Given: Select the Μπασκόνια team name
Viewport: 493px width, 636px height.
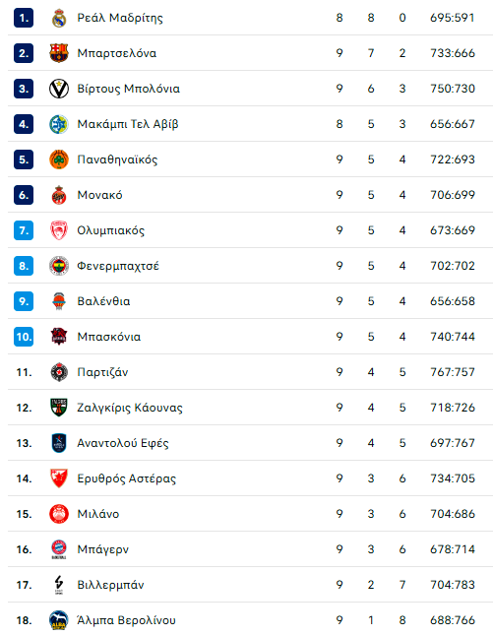Looking at the screenshot, I should click(x=109, y=337).
